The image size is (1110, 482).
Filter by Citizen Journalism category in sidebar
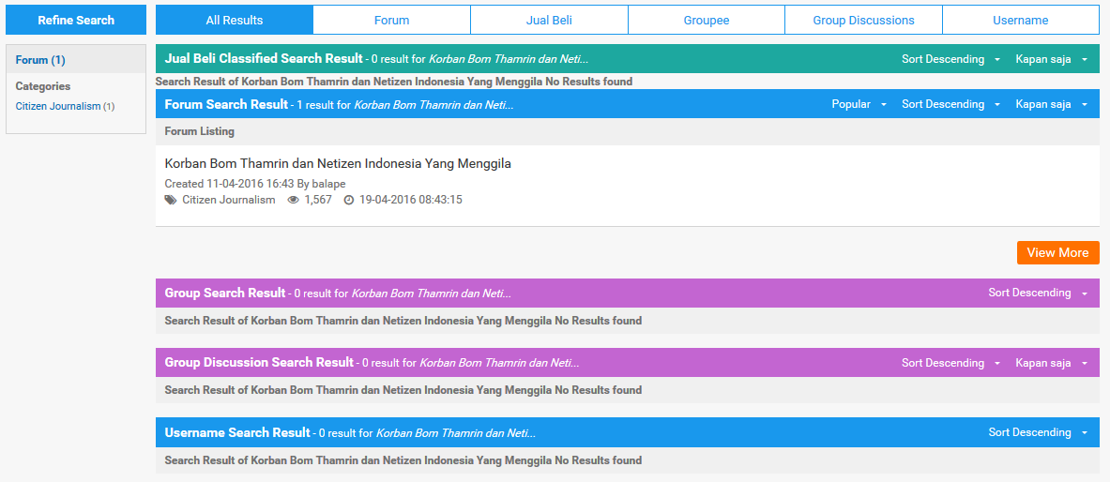point(58,106)
